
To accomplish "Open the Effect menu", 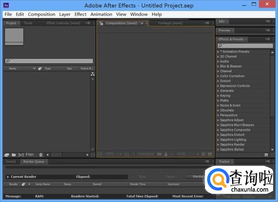I will coord(80,14).
